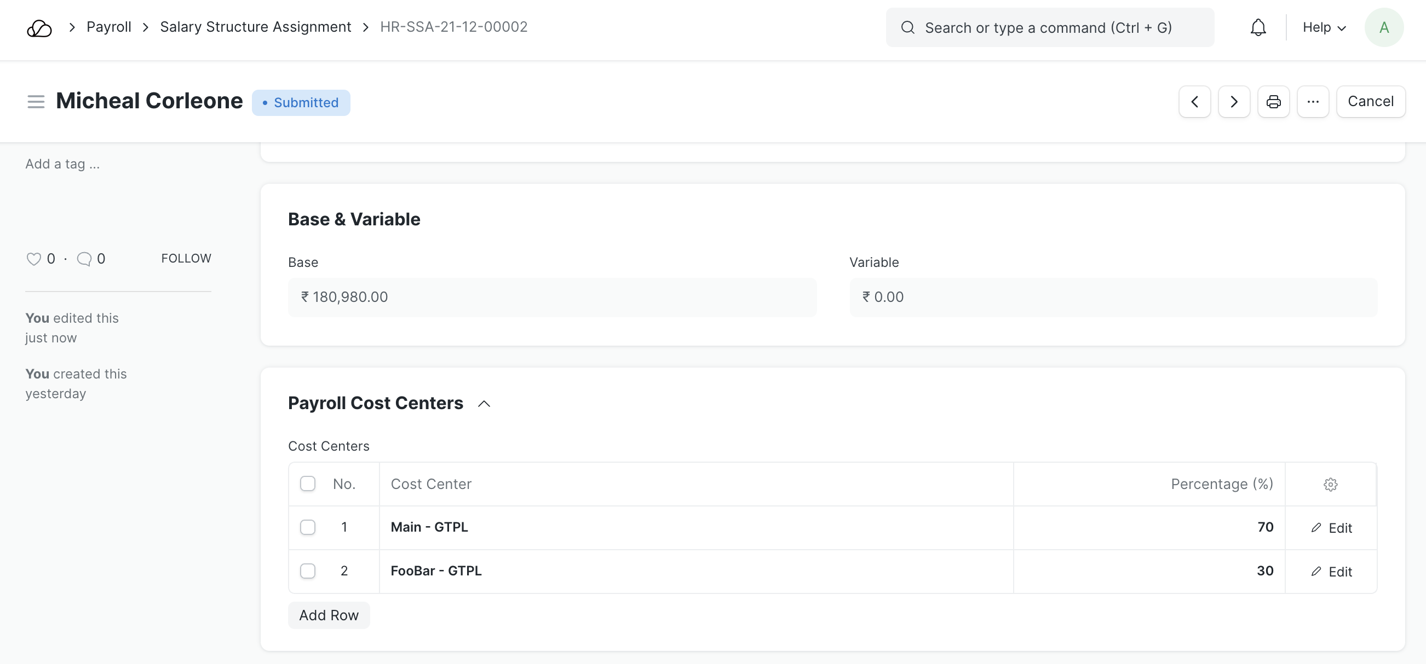
Task: Open Cost Centers table settings gear
Action: (1330, 484)
